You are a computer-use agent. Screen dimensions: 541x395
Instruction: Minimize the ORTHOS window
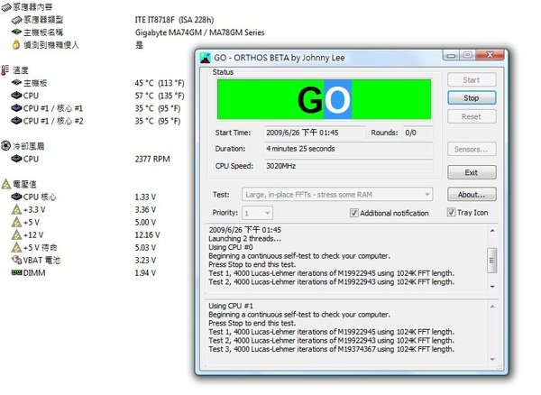coord(451,55)
